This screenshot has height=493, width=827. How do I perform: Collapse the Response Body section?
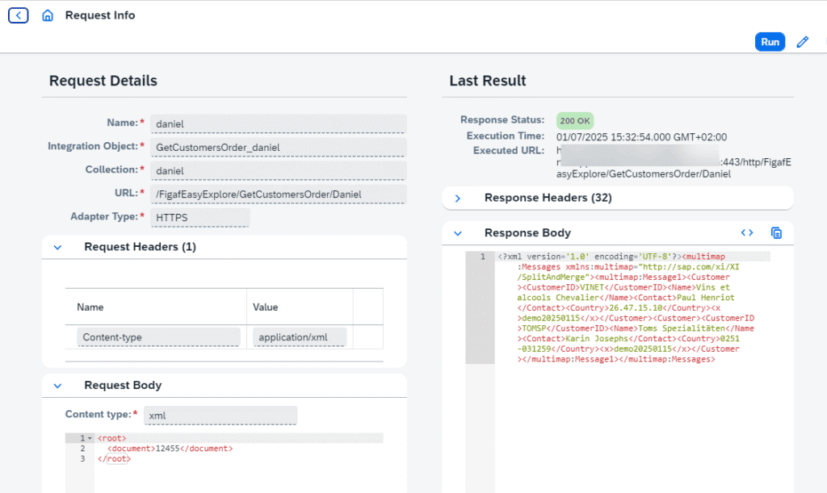coord(458,233)
